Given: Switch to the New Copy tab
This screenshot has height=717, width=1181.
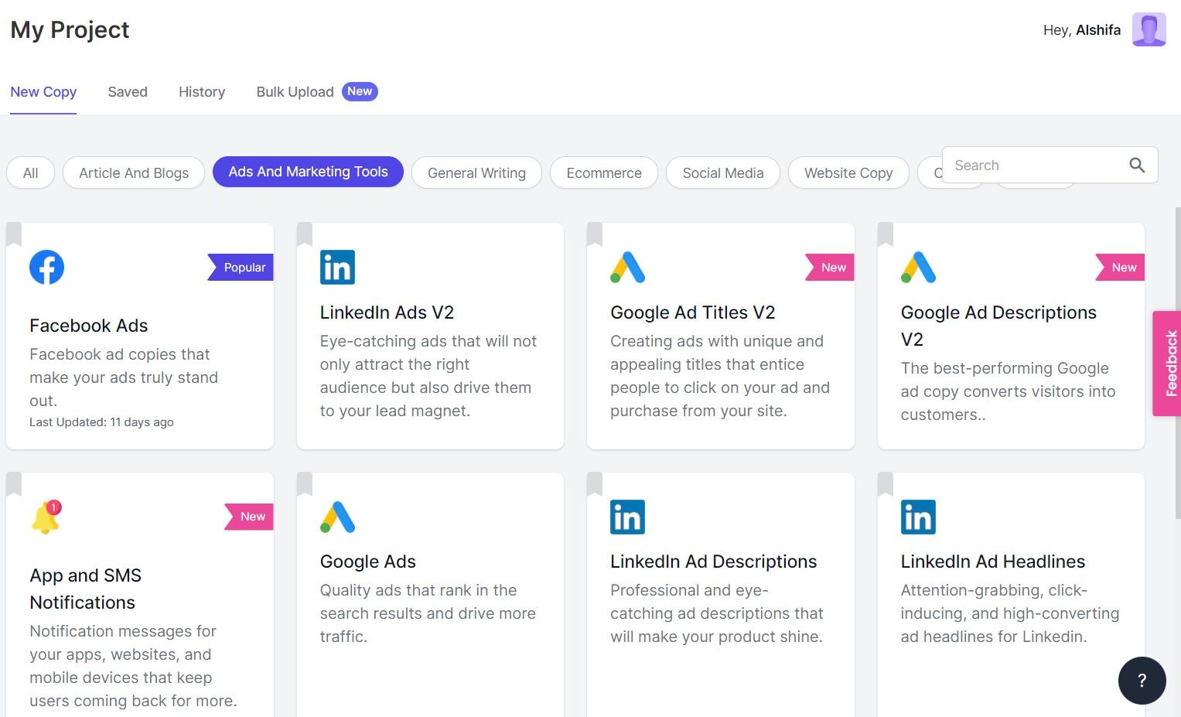Looking at the screenshot, I should tap(43, 92).
